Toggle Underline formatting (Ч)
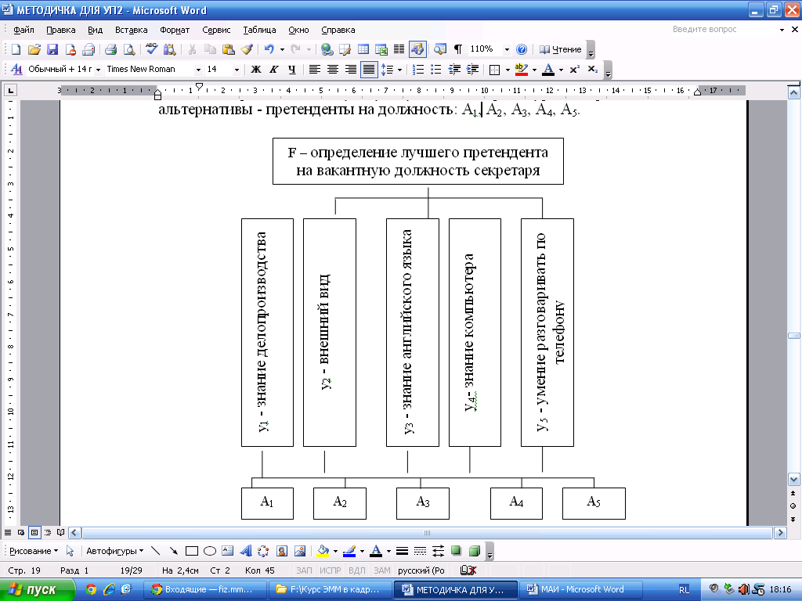The height and width of the screenshot is (601, 802). (x=291, y=69)
